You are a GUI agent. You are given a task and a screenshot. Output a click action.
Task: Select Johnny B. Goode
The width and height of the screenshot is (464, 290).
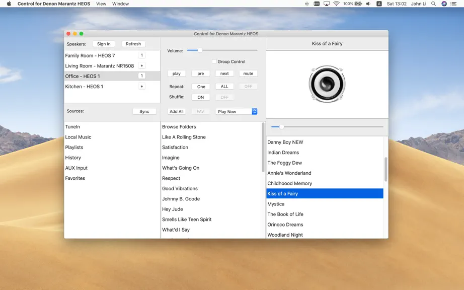point(211,199)
